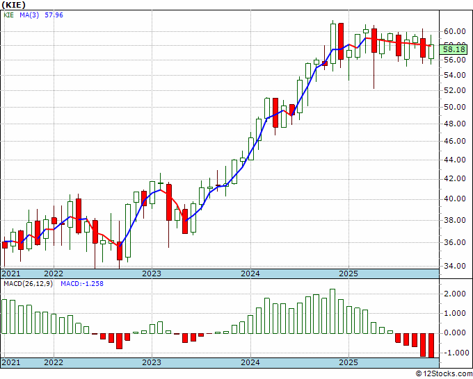Click the final green candlestick beside the 58.18 label
The width and height of the screenshot is (473, 379).
(431, 51)
